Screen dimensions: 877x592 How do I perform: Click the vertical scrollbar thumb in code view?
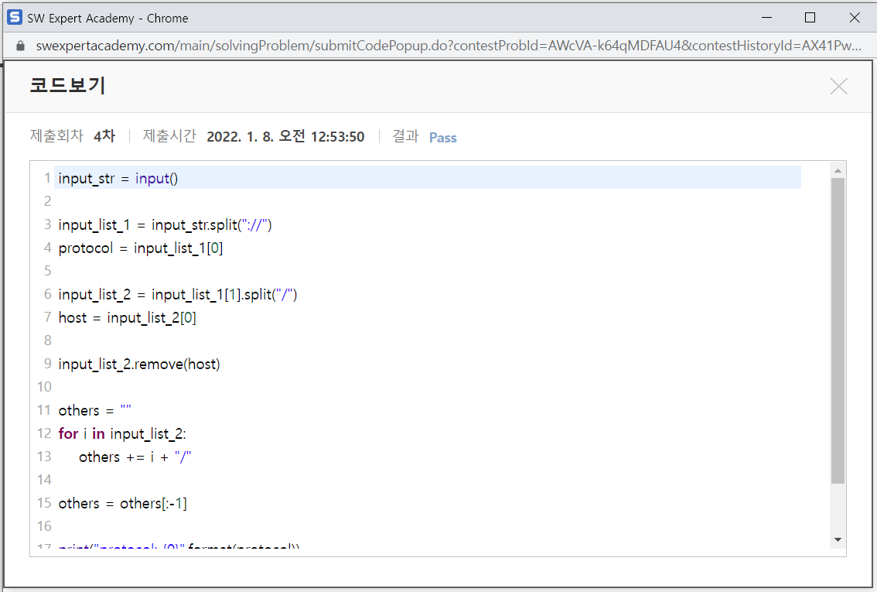coord(838,330)
